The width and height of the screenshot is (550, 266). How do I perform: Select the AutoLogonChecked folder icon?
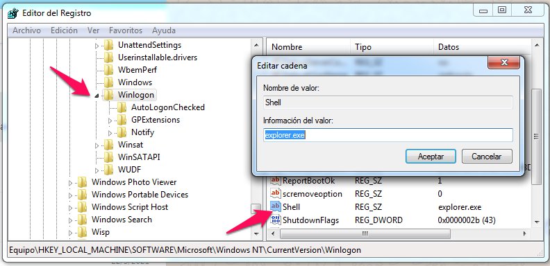(x=122, y=107)
